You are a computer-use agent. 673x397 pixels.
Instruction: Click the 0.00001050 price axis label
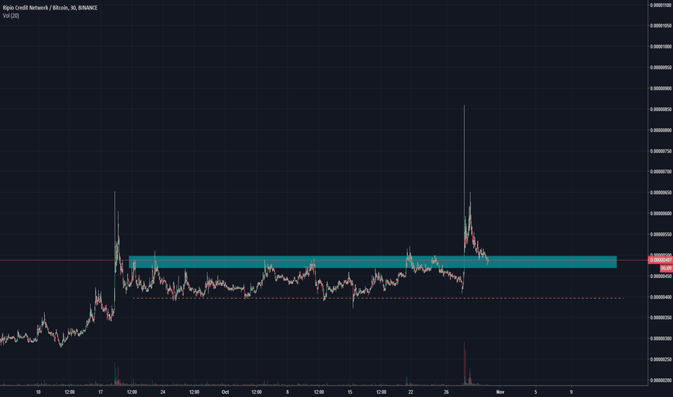pyautogui.click(x=661, y=26)
